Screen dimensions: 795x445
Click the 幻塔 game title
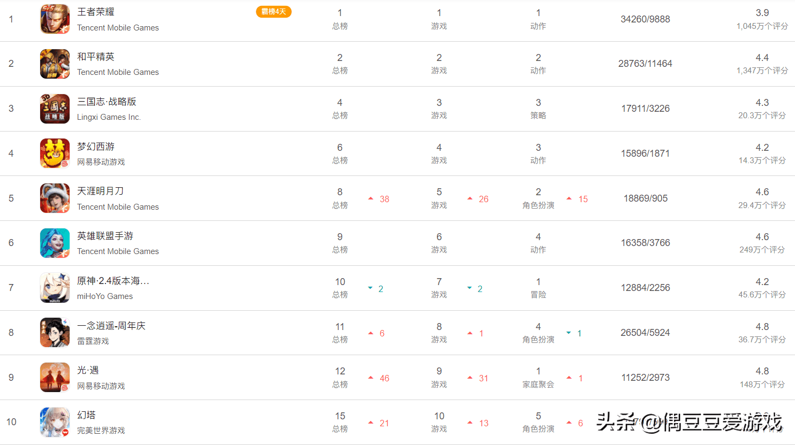[x=86, y=415]
